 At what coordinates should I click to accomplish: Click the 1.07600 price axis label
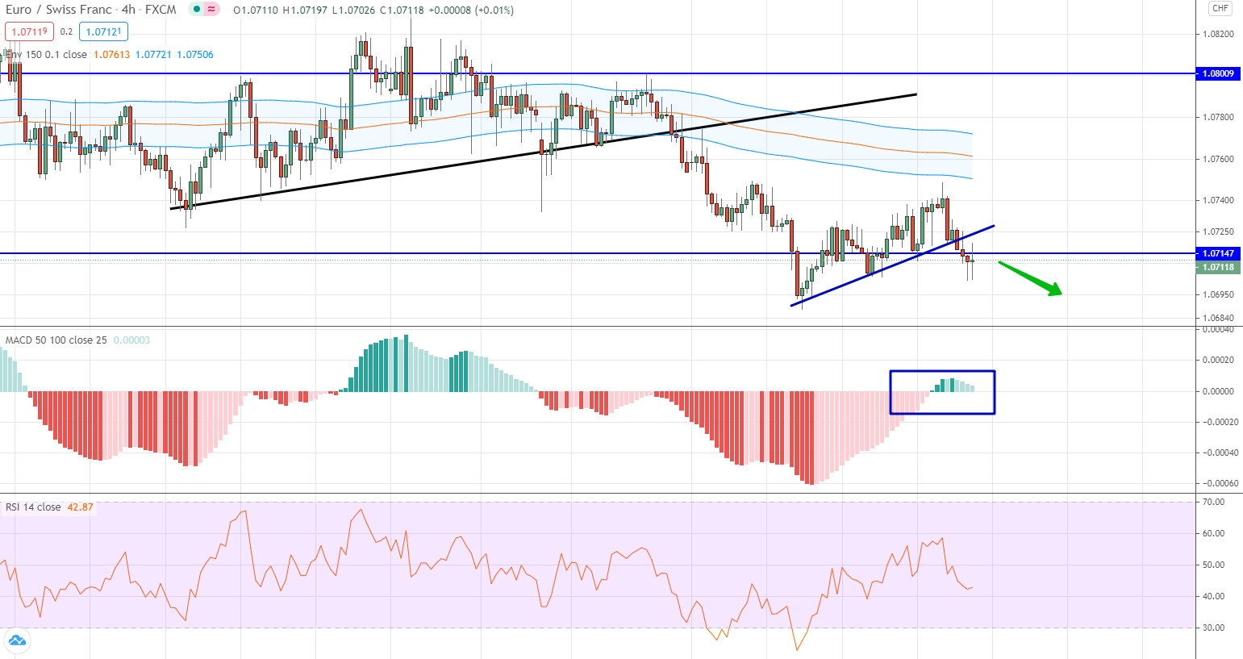click(x=1218, y=159)
